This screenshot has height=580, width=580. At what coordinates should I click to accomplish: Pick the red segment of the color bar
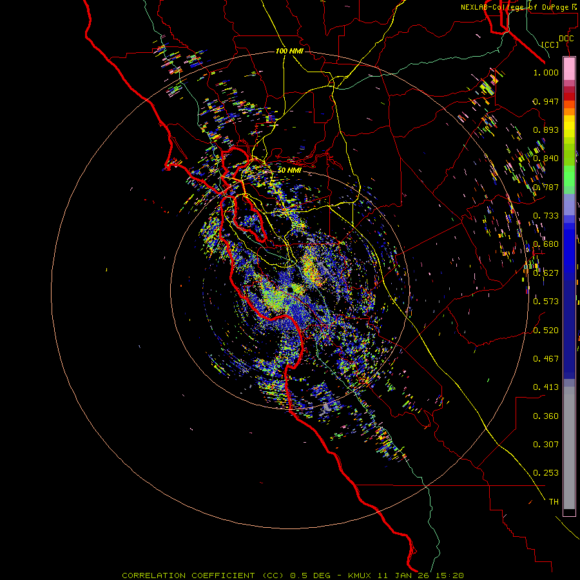click(x=569, y=96)
